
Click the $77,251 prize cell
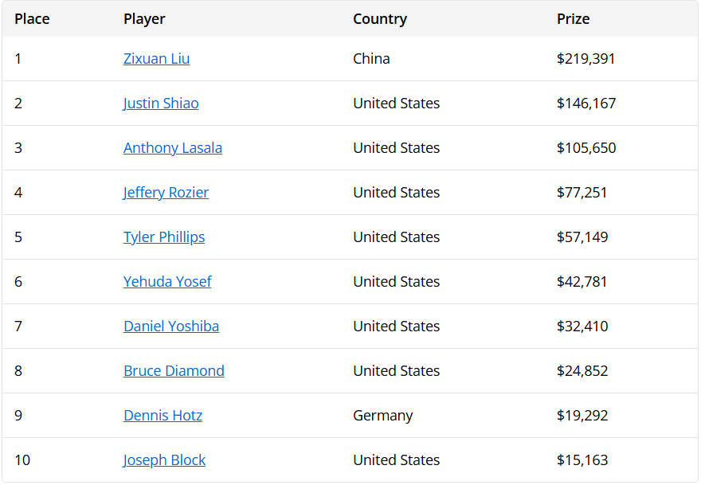click(582, 193)
